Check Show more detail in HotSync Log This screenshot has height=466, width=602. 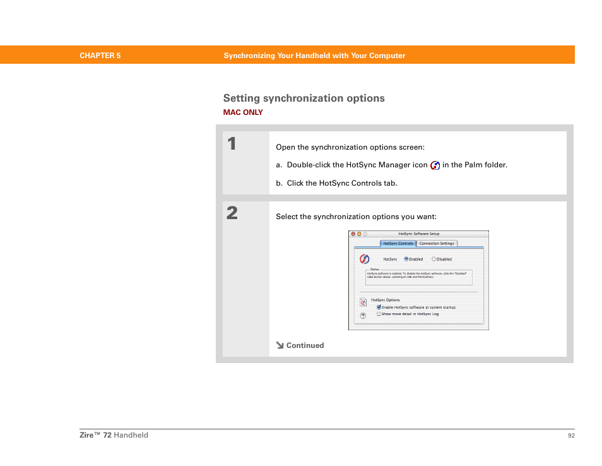[x=379, y=314]
